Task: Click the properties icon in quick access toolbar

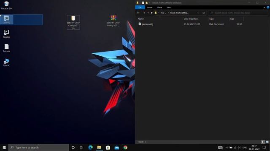Action: [x=143, y=3]
